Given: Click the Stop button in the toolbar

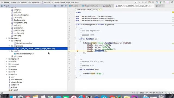Looking at the screenshot, I should (x=153, y=2).
